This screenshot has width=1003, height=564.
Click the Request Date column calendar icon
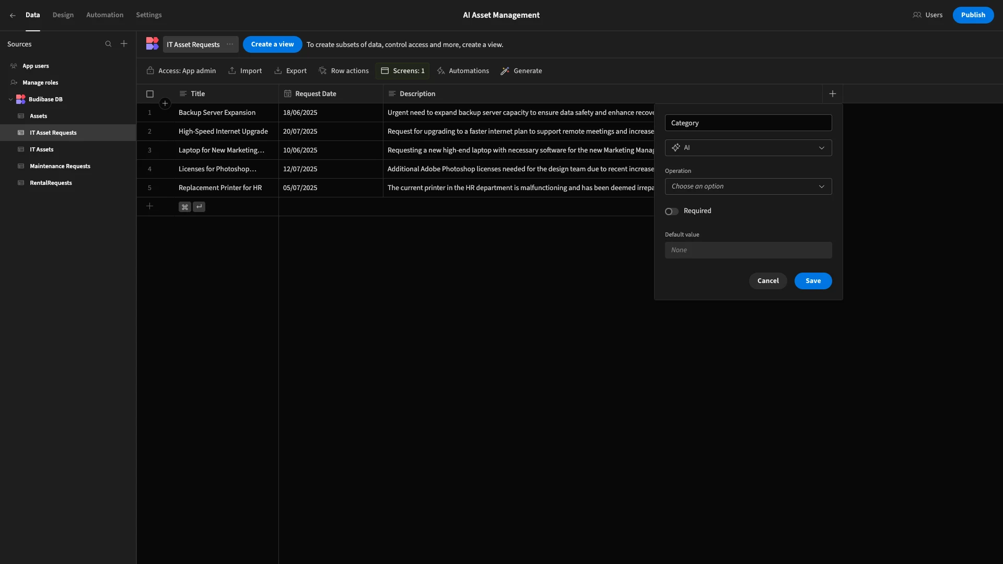click(x=287, y=94)
